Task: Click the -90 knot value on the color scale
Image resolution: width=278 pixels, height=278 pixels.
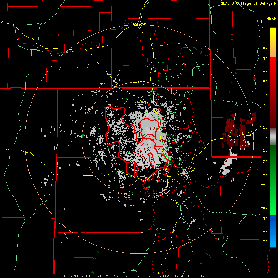Action: (x=264, y=242)
